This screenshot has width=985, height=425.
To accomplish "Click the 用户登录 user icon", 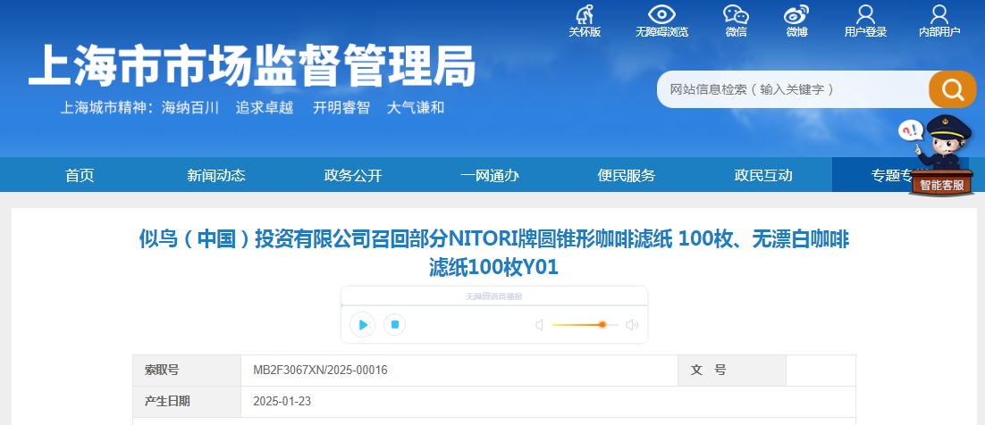I will (x=865, y=13).
